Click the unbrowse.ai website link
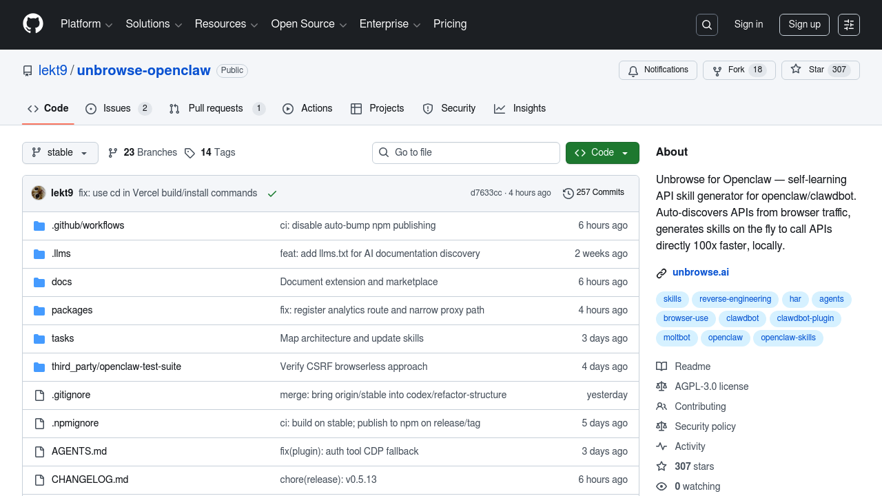Viewport: 882px width, 496px height. [700, 272]
